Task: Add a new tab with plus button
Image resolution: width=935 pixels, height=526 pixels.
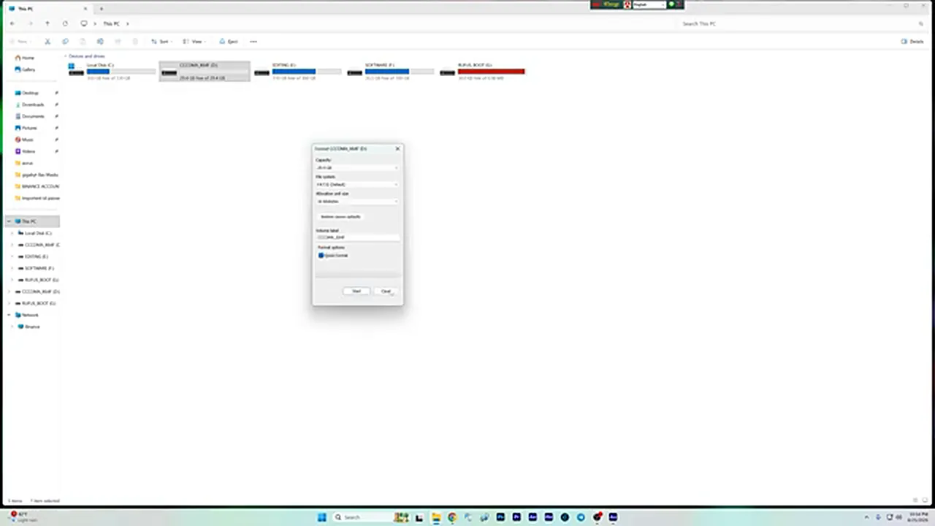Action: click(x=101, y=9)
